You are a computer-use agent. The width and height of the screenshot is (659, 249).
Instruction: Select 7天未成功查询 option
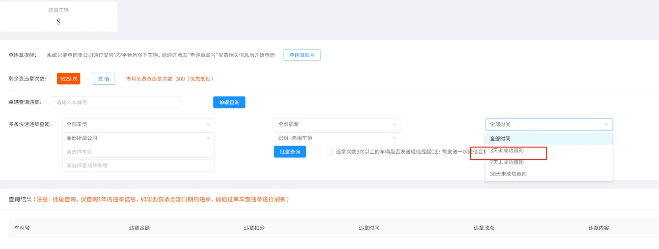(549, 162)
